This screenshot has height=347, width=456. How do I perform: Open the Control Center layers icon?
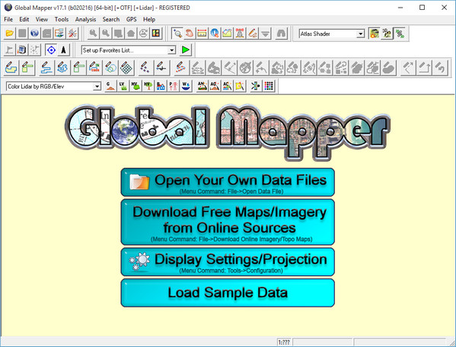[59, 34]
